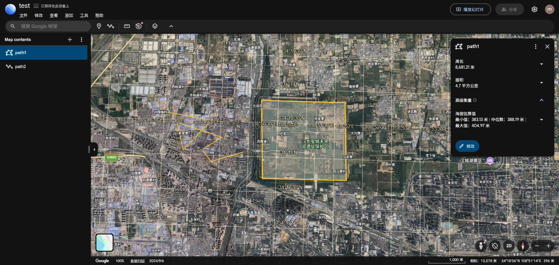Collapse the Map contents sidebar handle
The image size is (559, 265).
tap(94, 150)
